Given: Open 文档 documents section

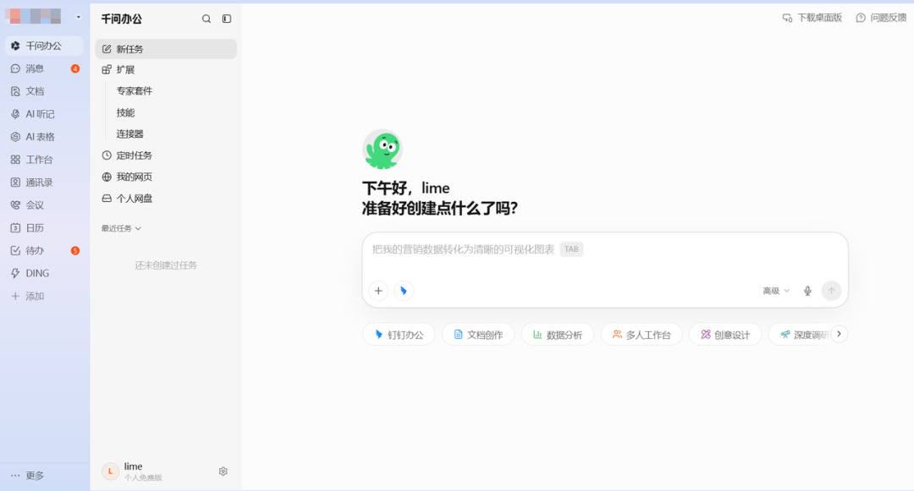Looking at the screenshot, I should pos(44,91).
